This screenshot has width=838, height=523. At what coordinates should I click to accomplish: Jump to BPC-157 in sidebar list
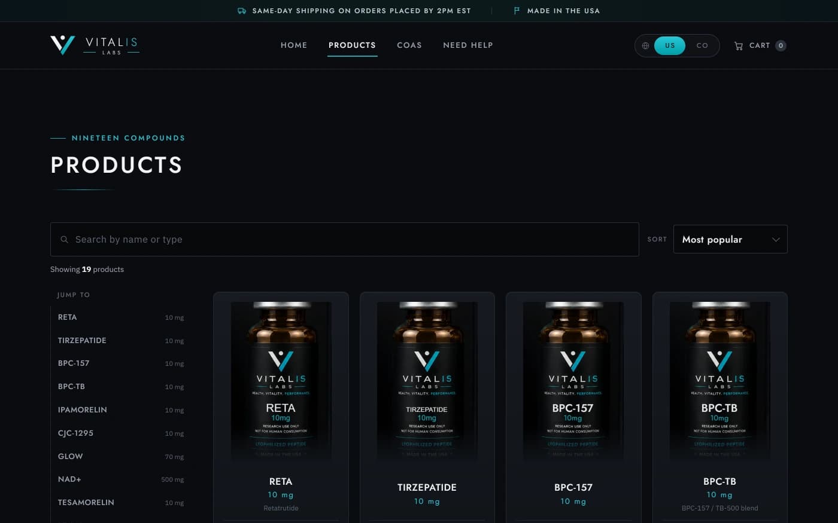(x=121, y=363)
